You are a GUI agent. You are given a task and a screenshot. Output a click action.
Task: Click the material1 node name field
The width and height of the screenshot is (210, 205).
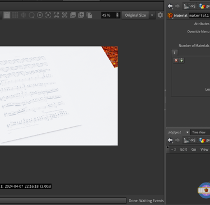(x=199, y=16)
